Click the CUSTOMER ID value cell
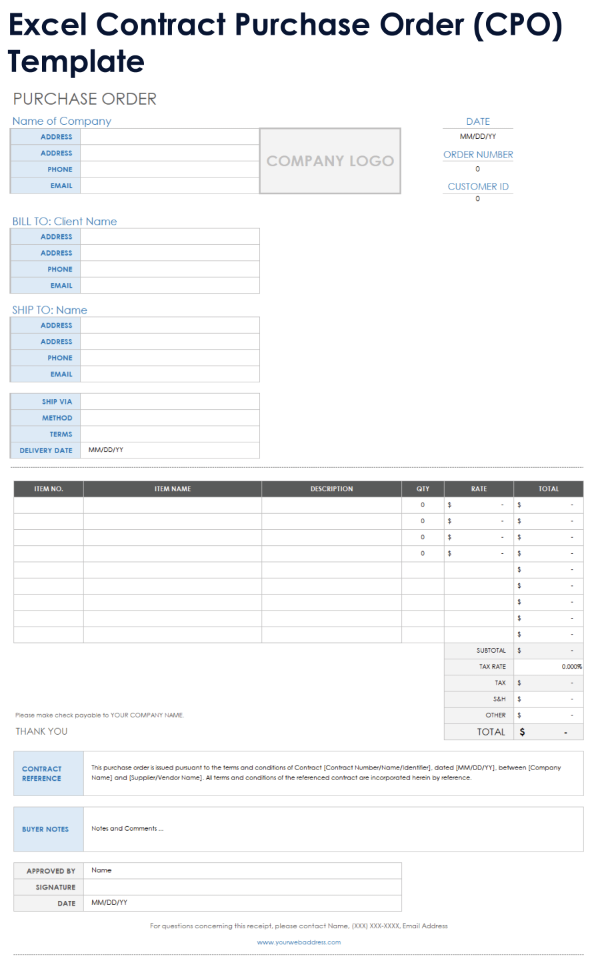 click(x=477, y=198)
